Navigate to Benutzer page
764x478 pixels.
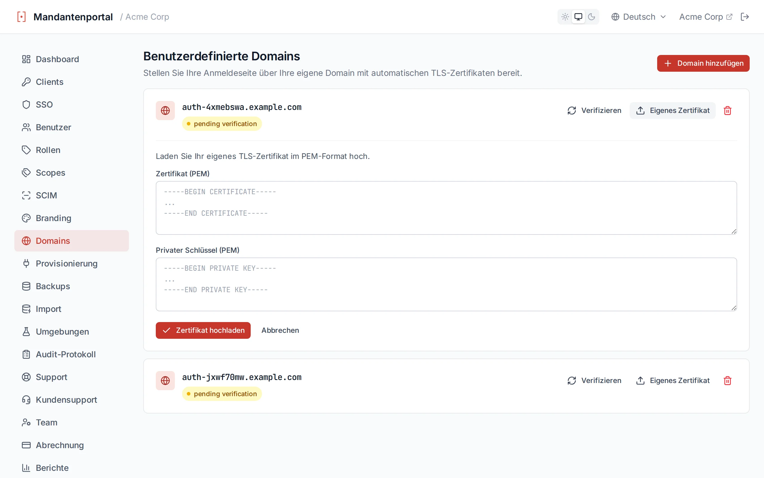(x=72, y=127)
